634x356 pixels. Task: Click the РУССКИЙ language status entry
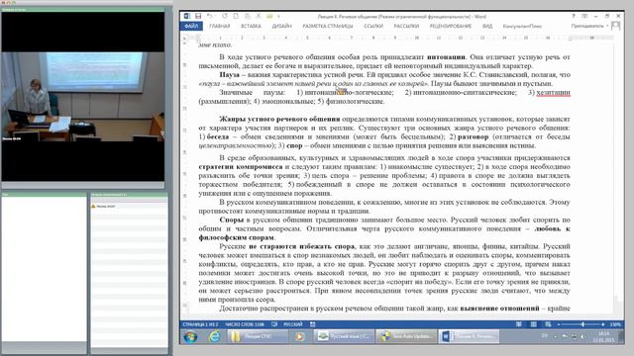293,324
